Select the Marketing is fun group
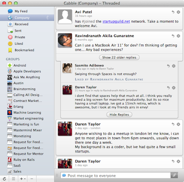184x182 pixels. (27, 124)
